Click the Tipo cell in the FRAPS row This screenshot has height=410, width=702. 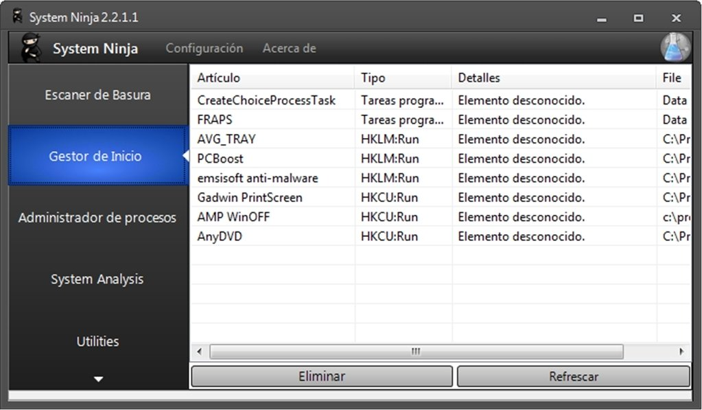402,119
